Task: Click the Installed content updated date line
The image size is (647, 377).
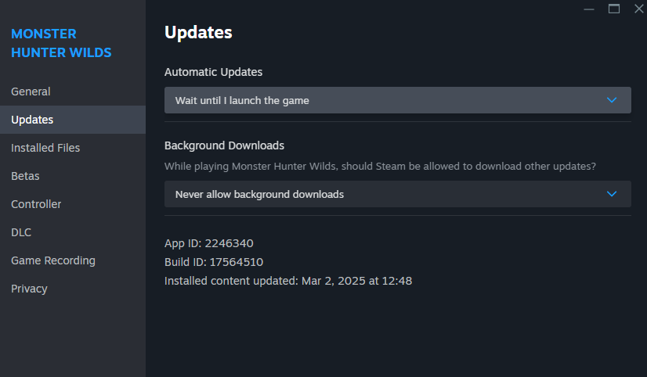Action: point(288,281)
